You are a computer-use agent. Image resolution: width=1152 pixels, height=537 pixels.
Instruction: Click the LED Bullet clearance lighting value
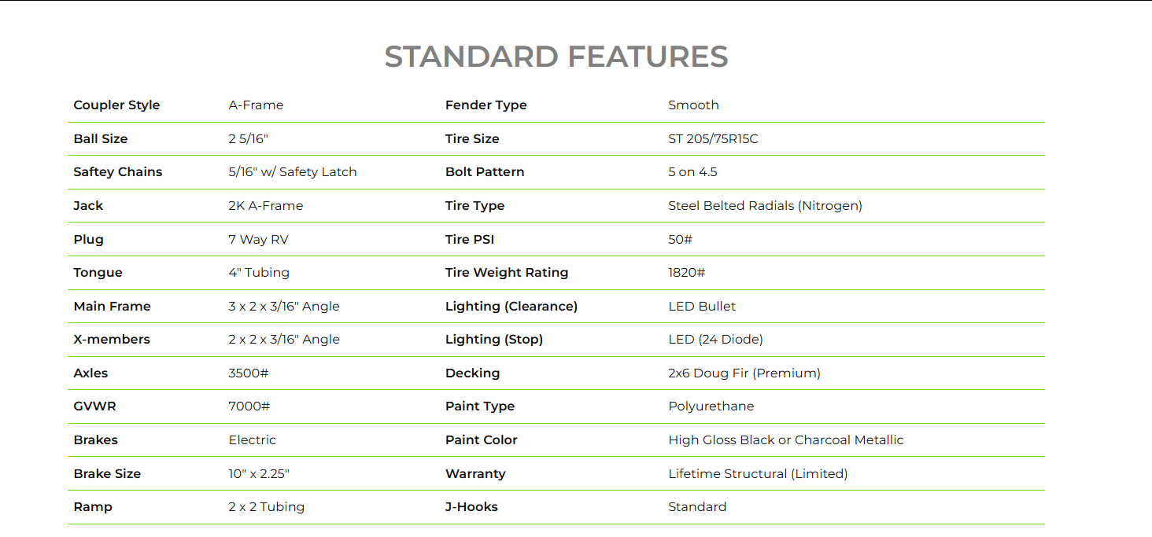[x=702, y=307]
